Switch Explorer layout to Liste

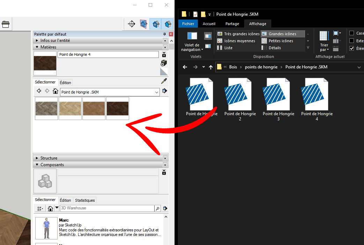point(225,48)
